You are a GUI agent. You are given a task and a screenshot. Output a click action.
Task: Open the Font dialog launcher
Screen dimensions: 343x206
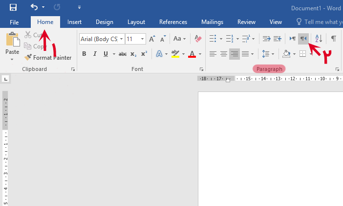tap(201, 69)
